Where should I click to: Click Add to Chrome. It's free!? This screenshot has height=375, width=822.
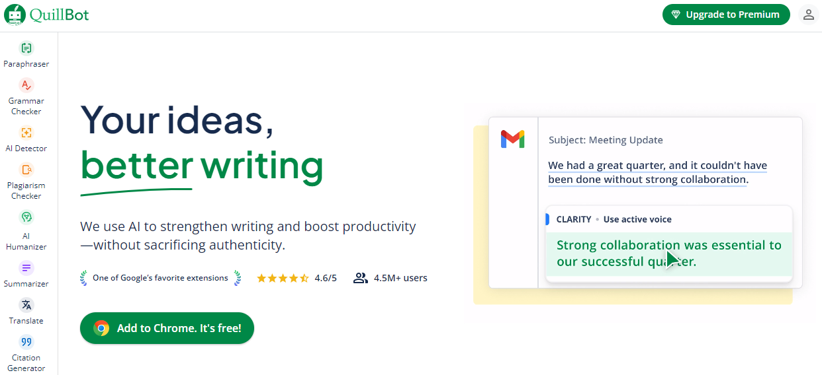click(167, 328)
